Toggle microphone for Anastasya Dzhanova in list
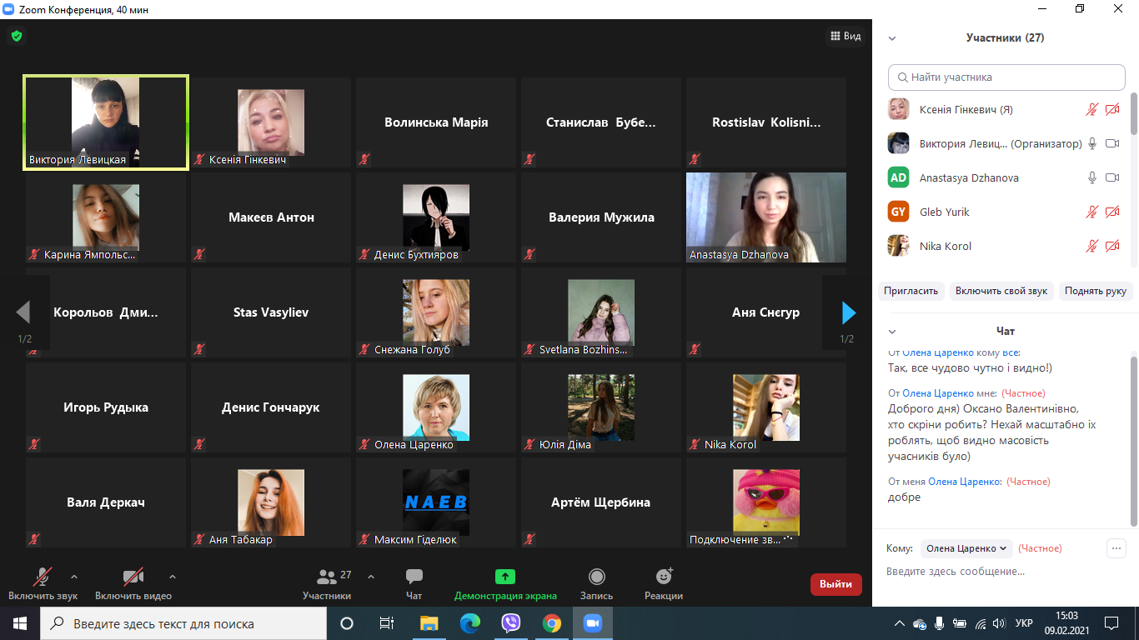1139x640 pixels. (x=1091, y=177)
